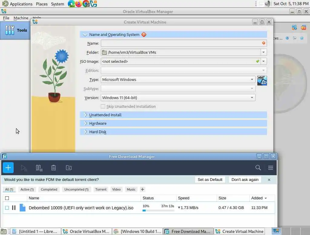This screenshot has width=310, height=235.
Task: Click the VirtualBox Manager toolbar icon at top right
Action: click(x=294, y=27)
